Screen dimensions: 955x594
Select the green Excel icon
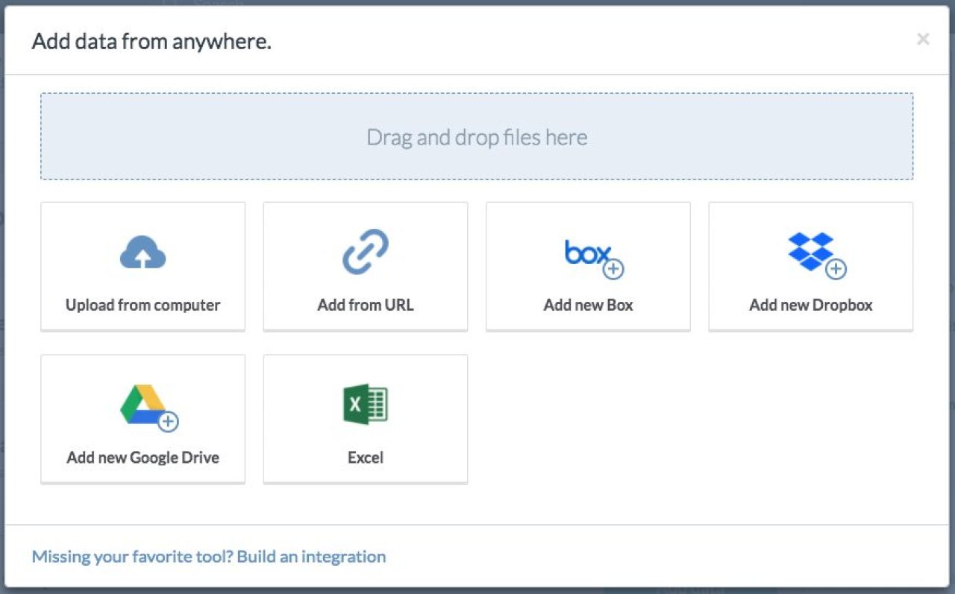click(x=366, y=405)
